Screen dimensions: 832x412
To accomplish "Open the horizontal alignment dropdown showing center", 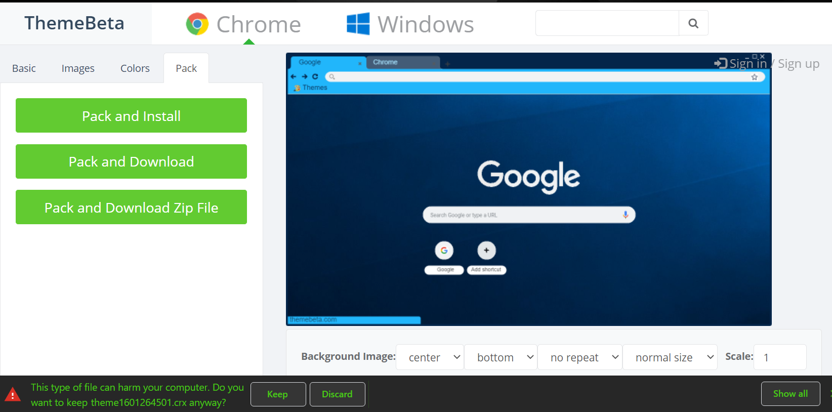I will point(430,357).
